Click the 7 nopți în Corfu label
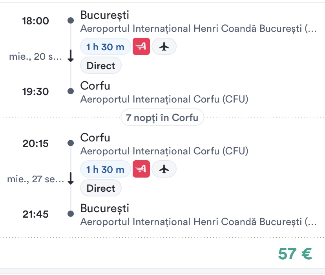Viewport: 325px width, 275px height. [x=162, y=117]
